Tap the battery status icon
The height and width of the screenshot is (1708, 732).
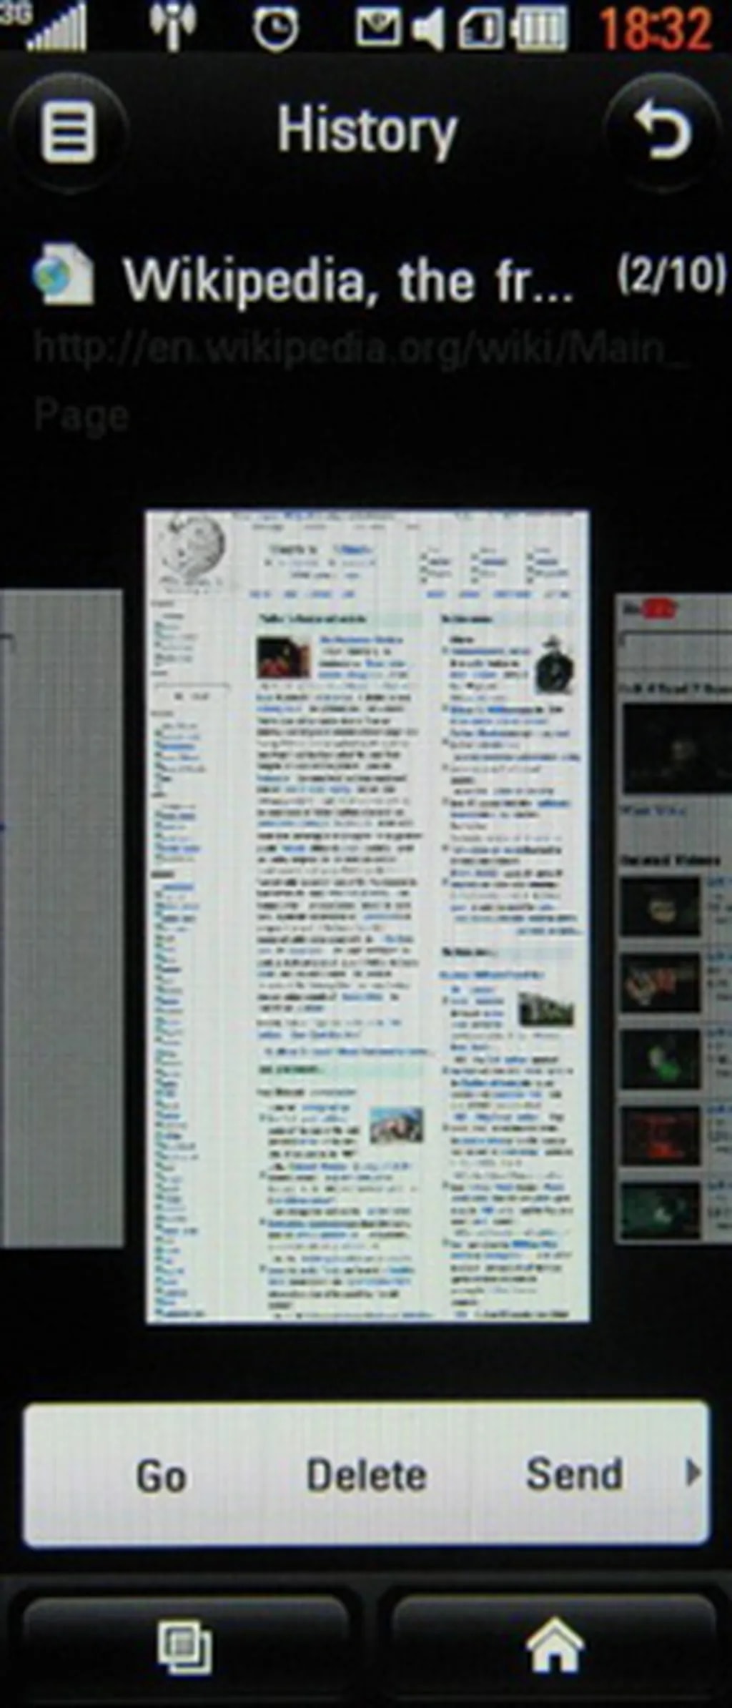540,29
